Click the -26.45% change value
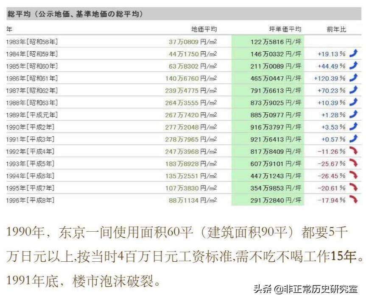 [x=332, y=176]
